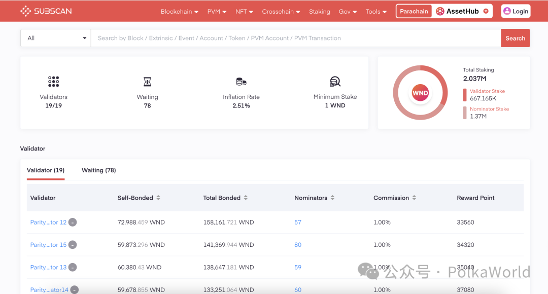Expand the Blockchain menu
The width and height of the screenshot is (548, 294).
(x=179, y=12)
